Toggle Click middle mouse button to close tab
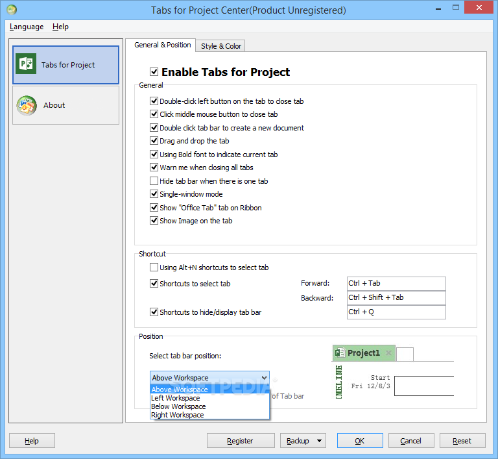Screen dimensions: 498x459 154,114
